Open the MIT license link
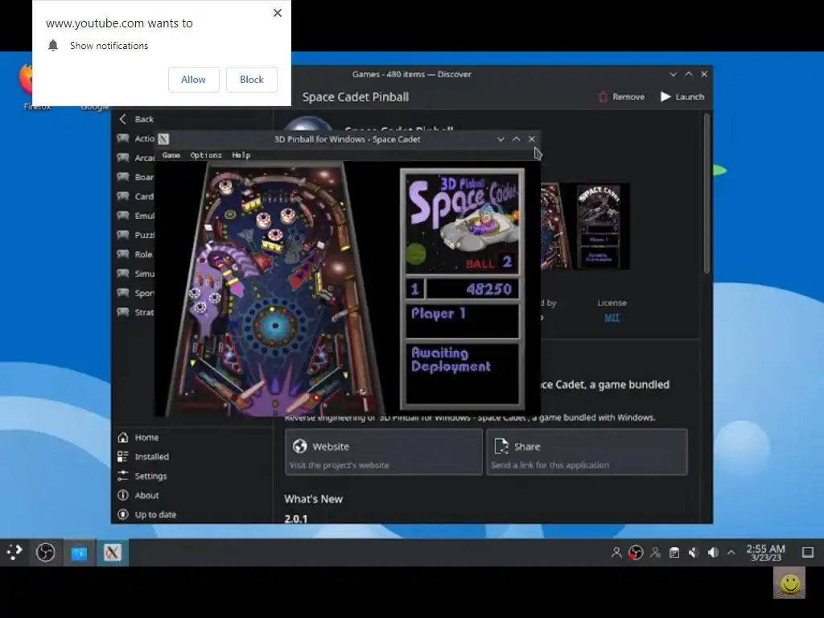 pyautogui.click(x=612, y=317)
